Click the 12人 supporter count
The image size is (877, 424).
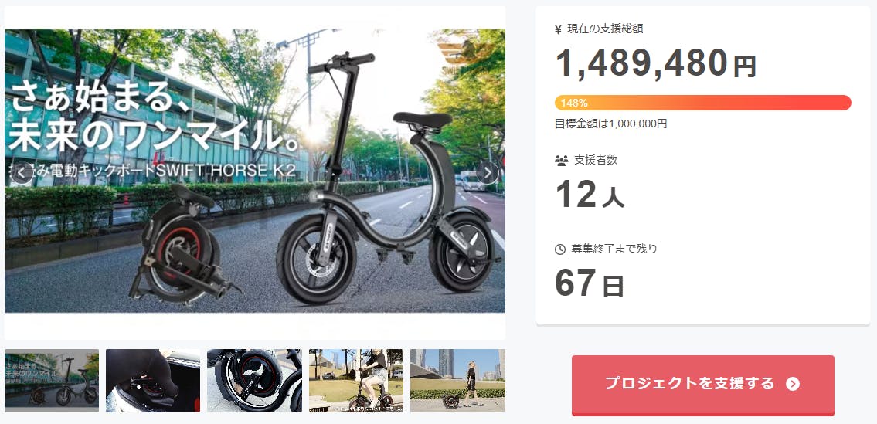590,195
